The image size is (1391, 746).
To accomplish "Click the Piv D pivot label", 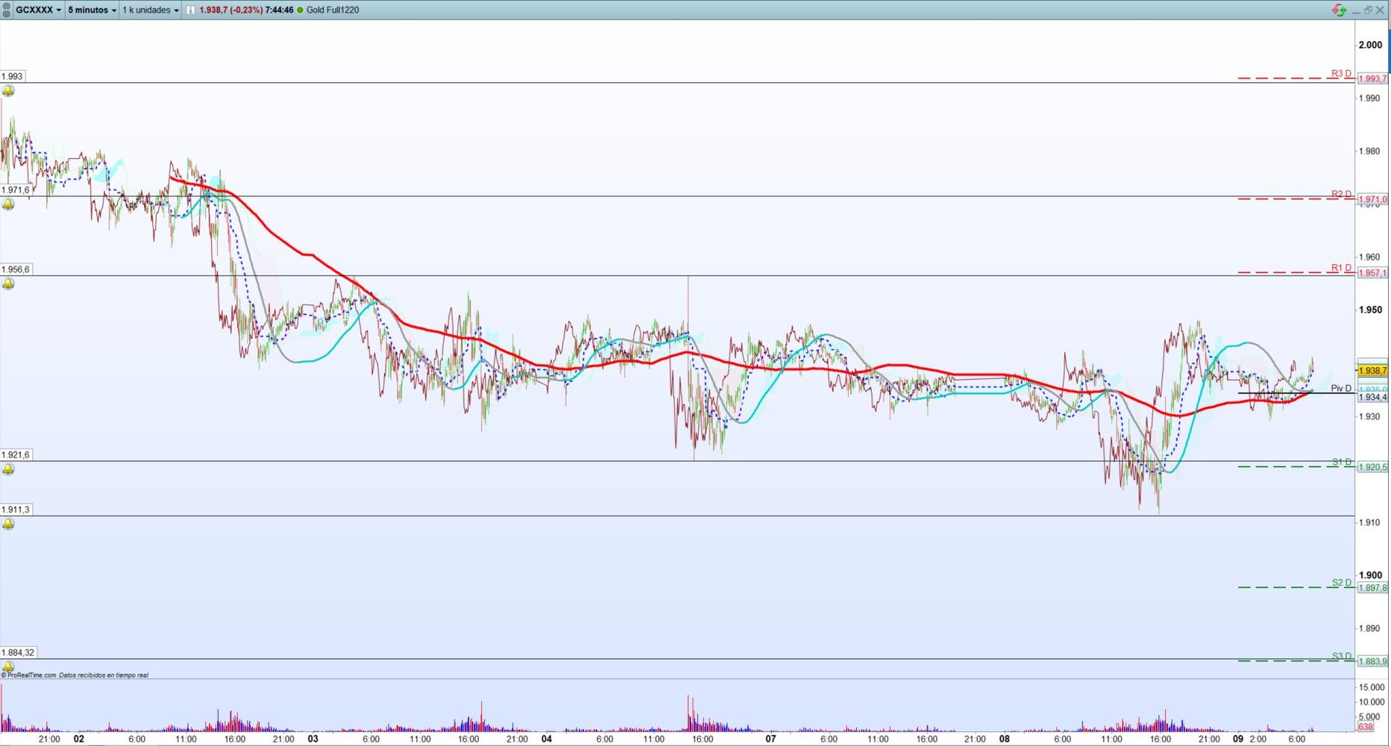I will (1341, 389).
